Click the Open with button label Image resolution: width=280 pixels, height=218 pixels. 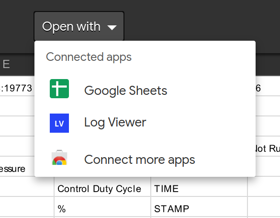71,27
